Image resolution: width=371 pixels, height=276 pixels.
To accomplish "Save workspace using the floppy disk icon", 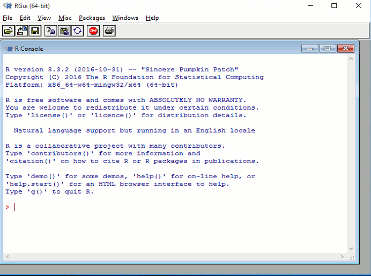I will point(35,31).
